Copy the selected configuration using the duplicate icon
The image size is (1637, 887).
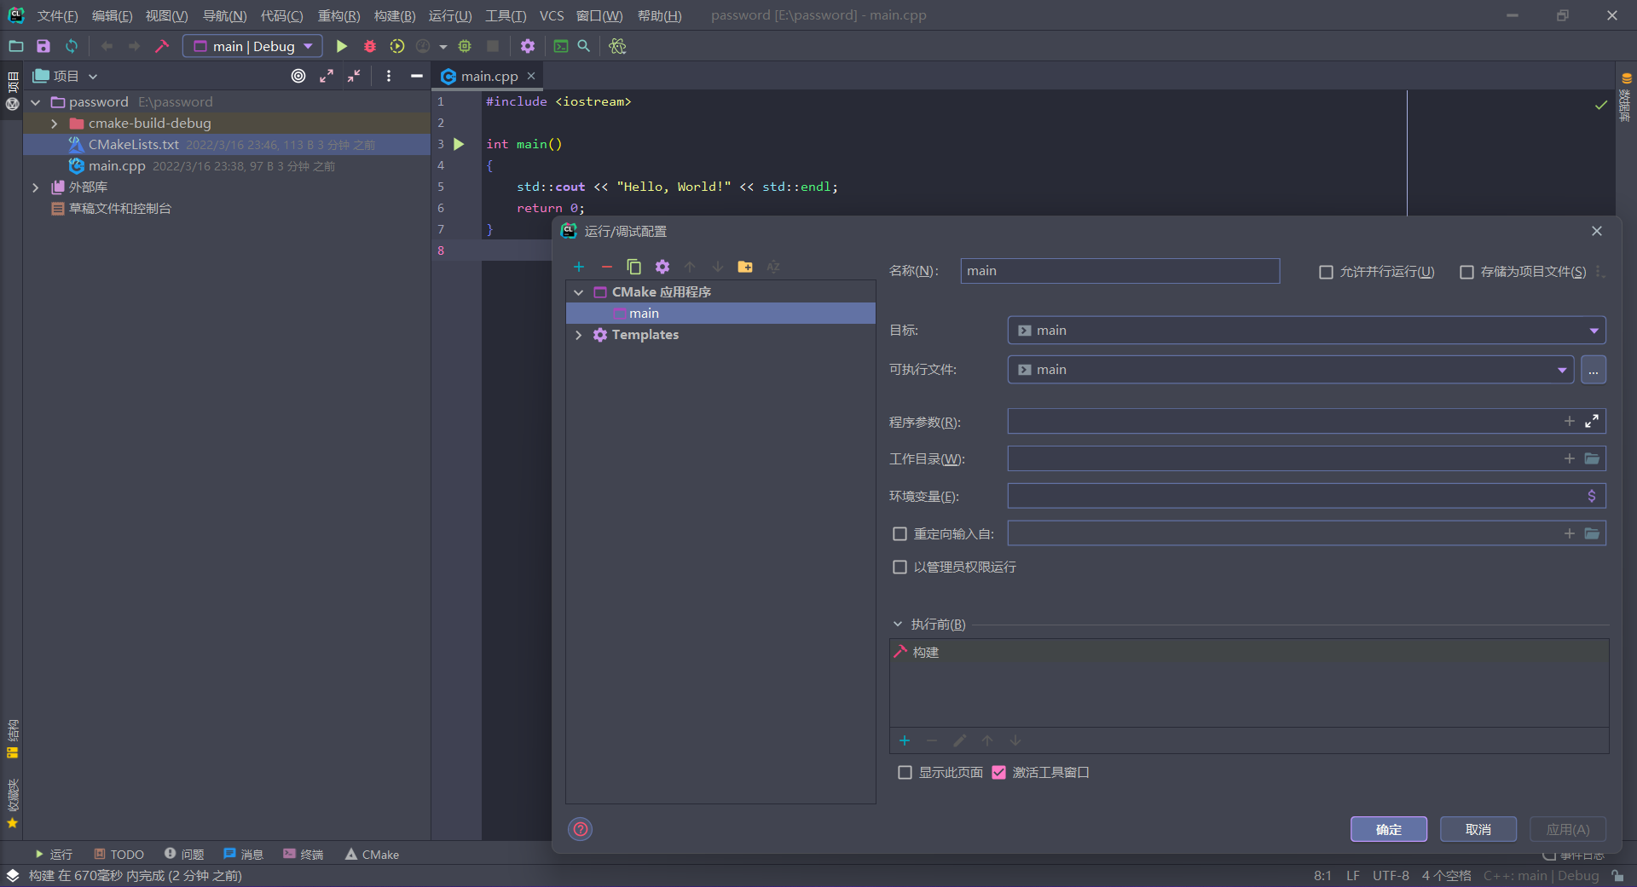(633, 266)
